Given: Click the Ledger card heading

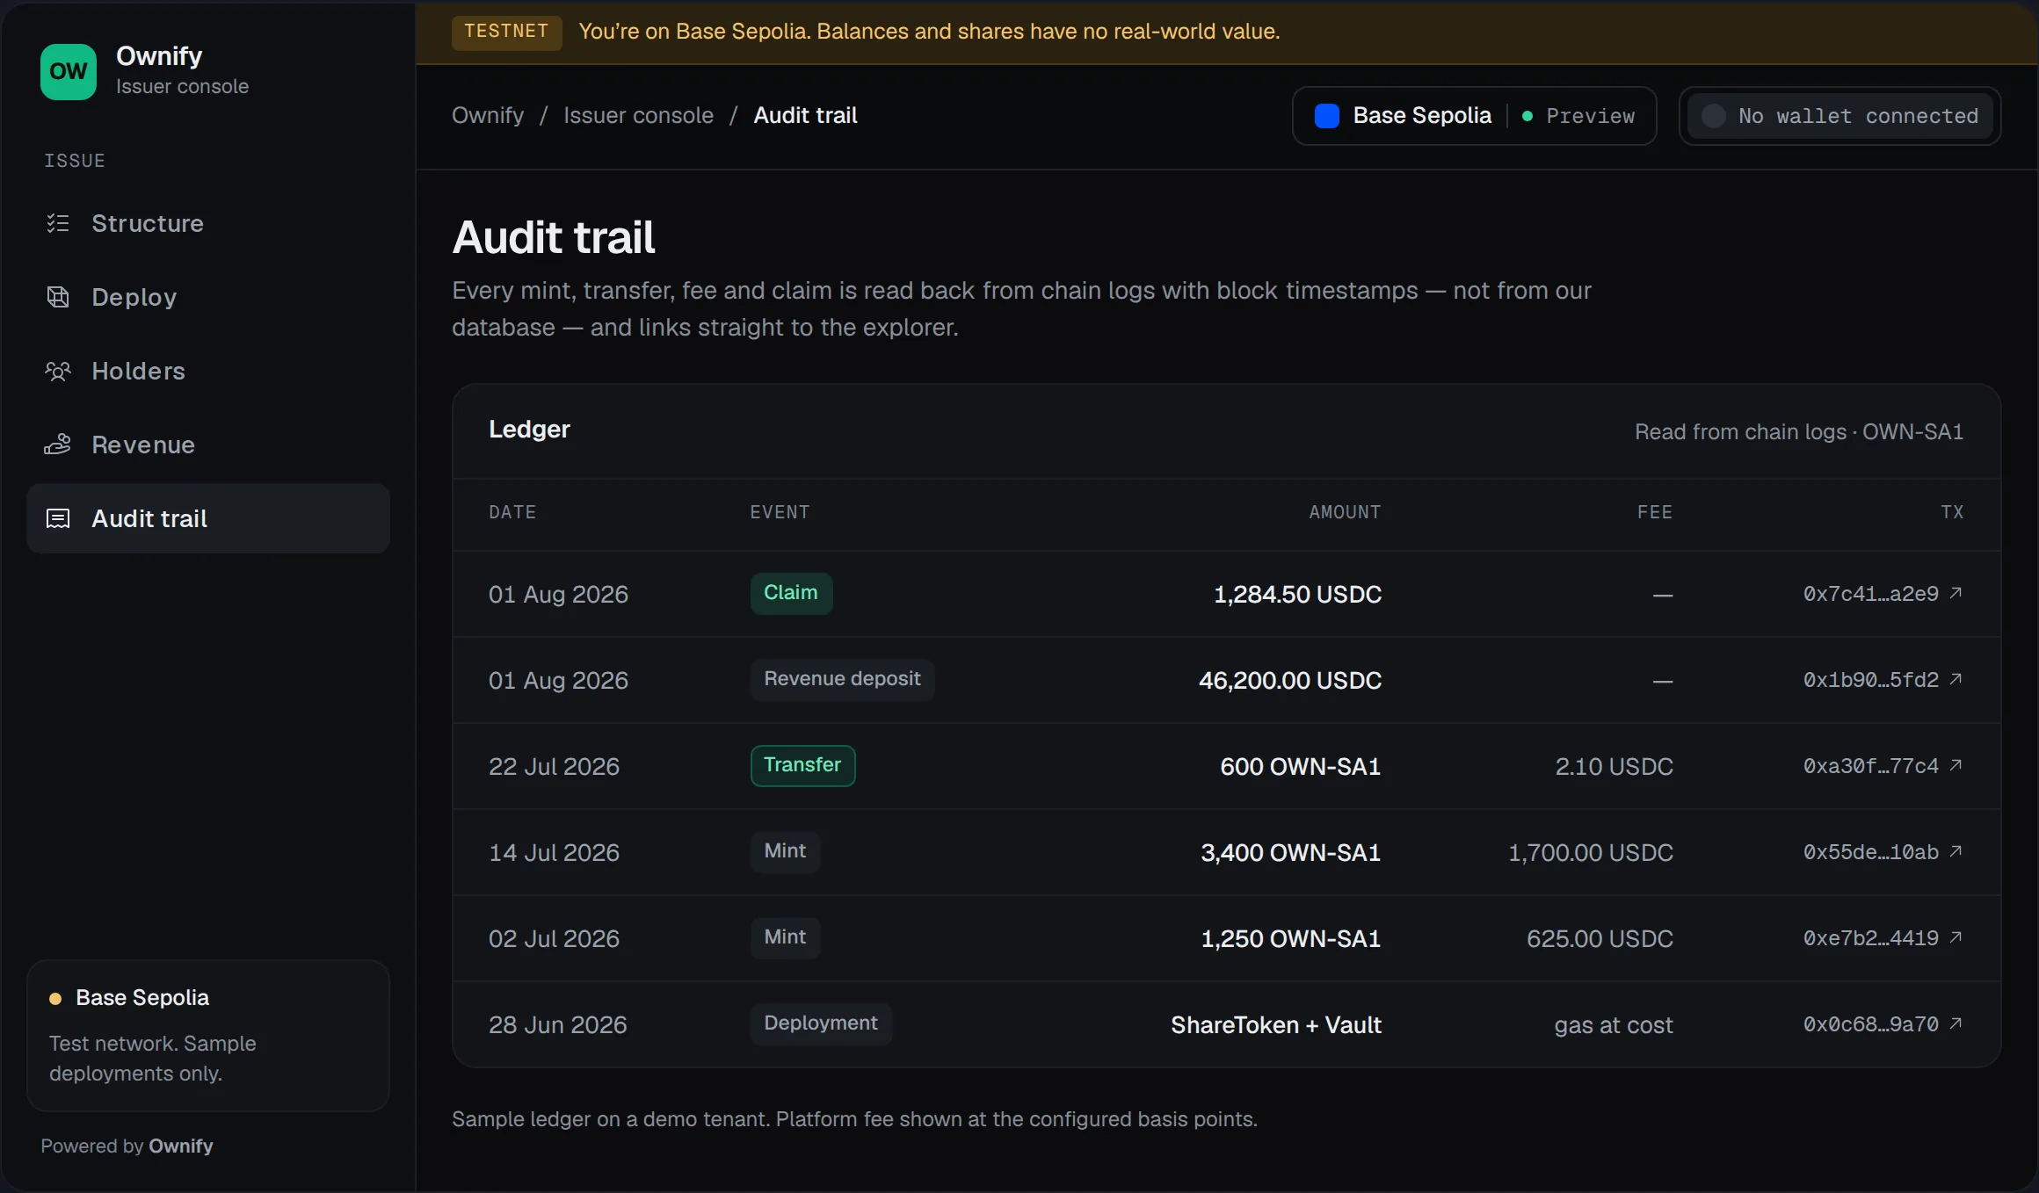Looking at the screenshot, I should [529, 429].
